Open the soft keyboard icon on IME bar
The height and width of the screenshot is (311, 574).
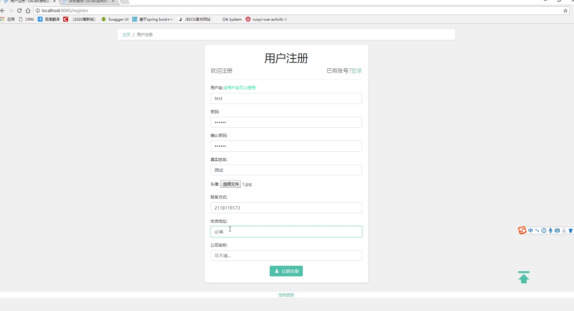[x=557, y=231]
